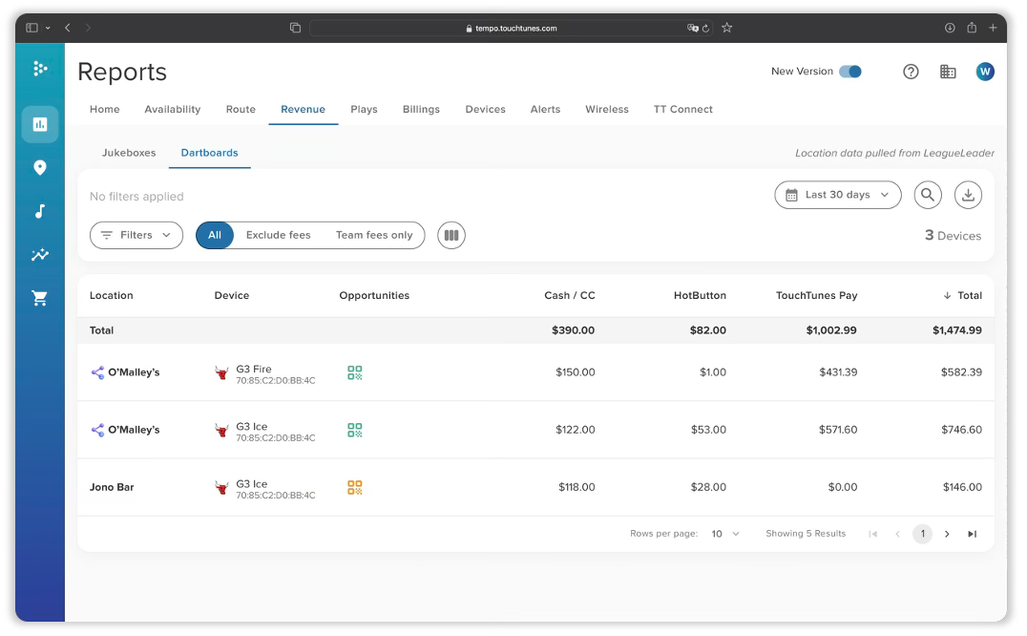Open the music note section in sidebar
The width and height of the screenshot is (1027, 636).
point(40,211)
